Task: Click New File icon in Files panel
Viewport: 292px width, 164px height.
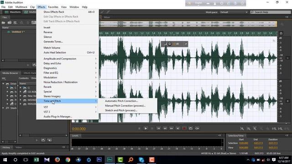Action: click(x=16, y=22)
